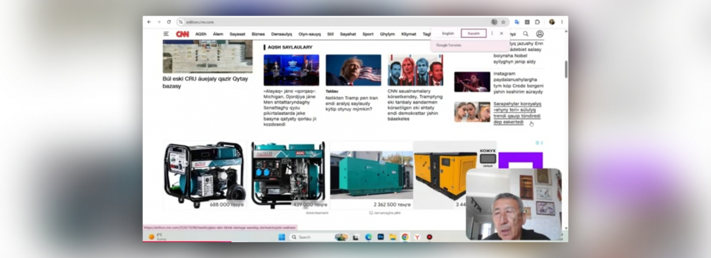Image resolution: width=711 pixels, height=258 pixels.
Task: Open the Densaulyq section
Action: point(282,34)
